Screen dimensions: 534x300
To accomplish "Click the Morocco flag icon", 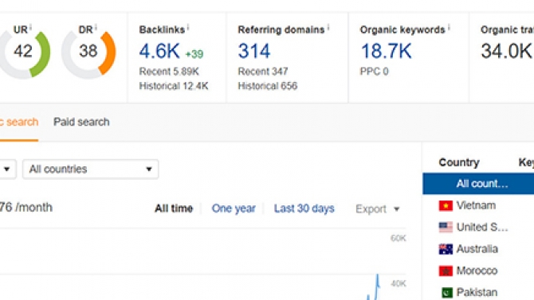I will [x=446, y=271].
